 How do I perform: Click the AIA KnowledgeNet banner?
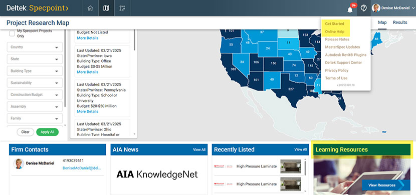click(x=157, y=174)
